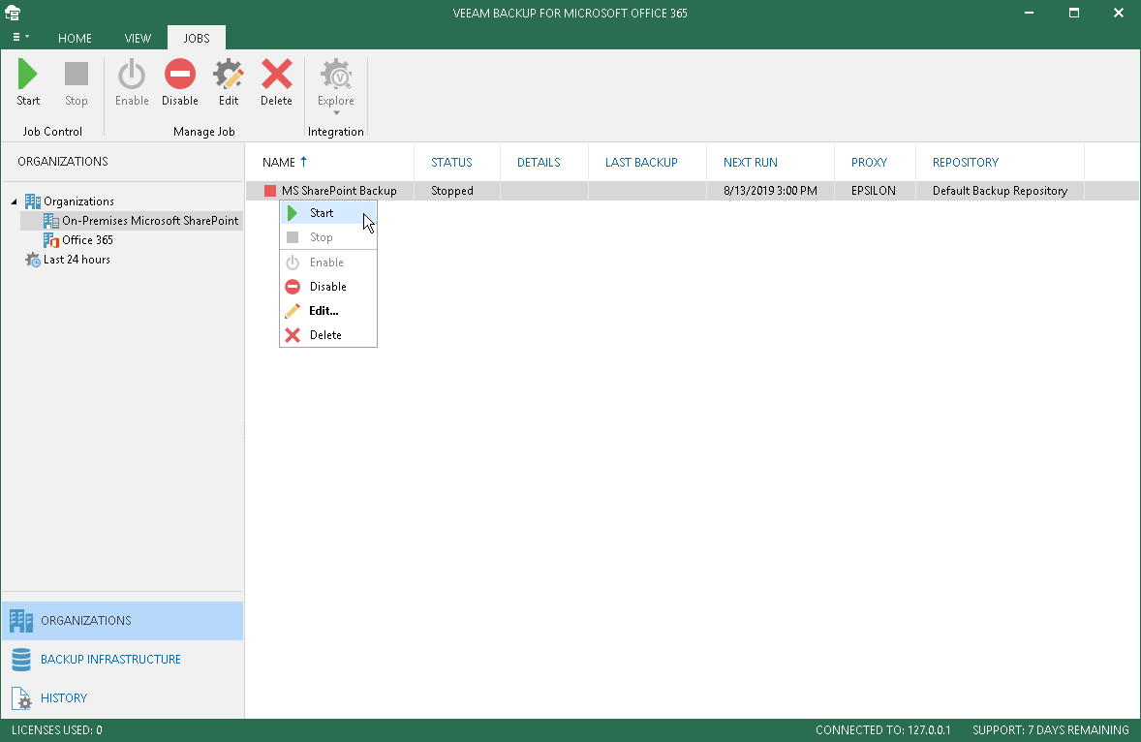Choose Start in the context menu
The image size is (1141, 742).
point(328,213)
